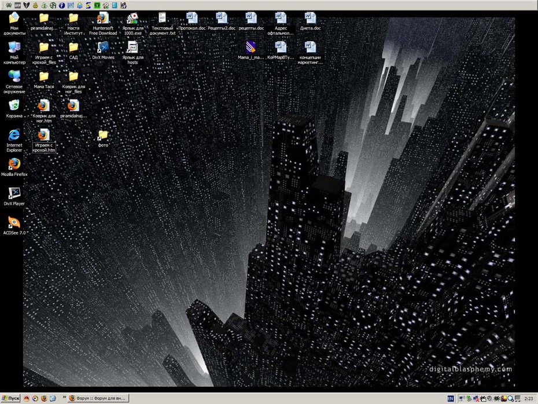
Task: Select the Протокол.doc Word document
Action: [x=192, y=21]
